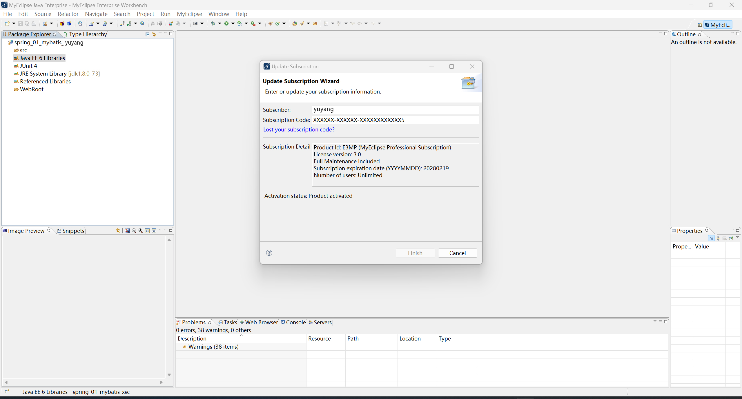Open the Window menu
This screenshot has height=399, width=742.
(219, 14)
